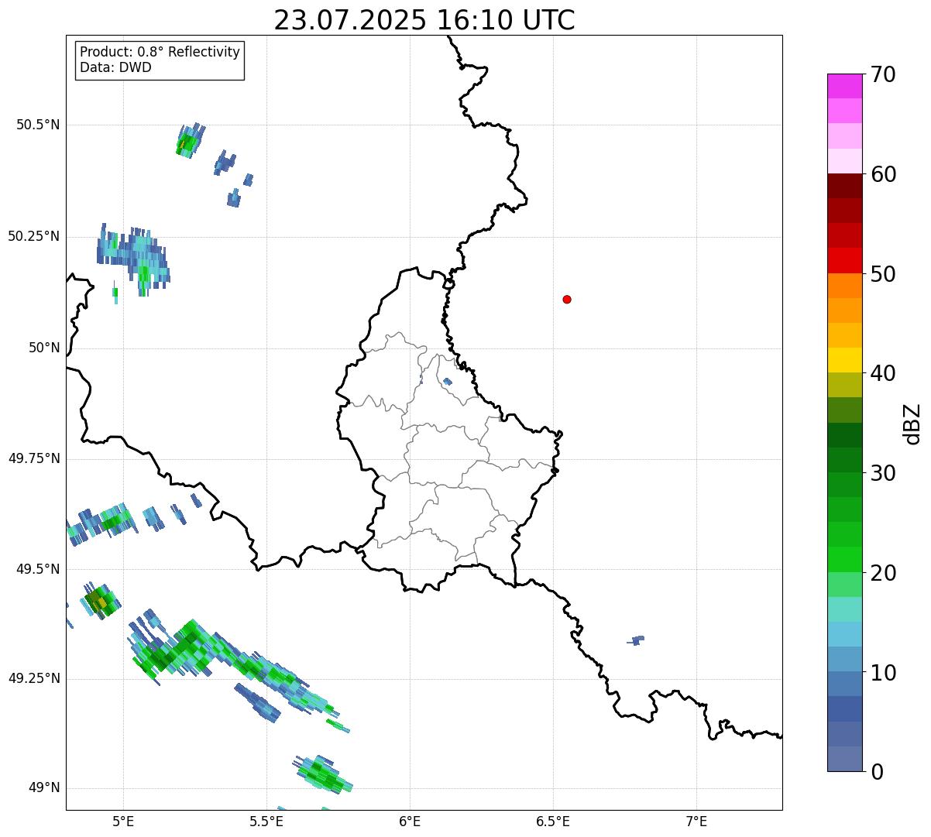The image size is (931, 837).
Task: Click the red location marker dot
Action: pyautogui.click(x=567, y=299)
